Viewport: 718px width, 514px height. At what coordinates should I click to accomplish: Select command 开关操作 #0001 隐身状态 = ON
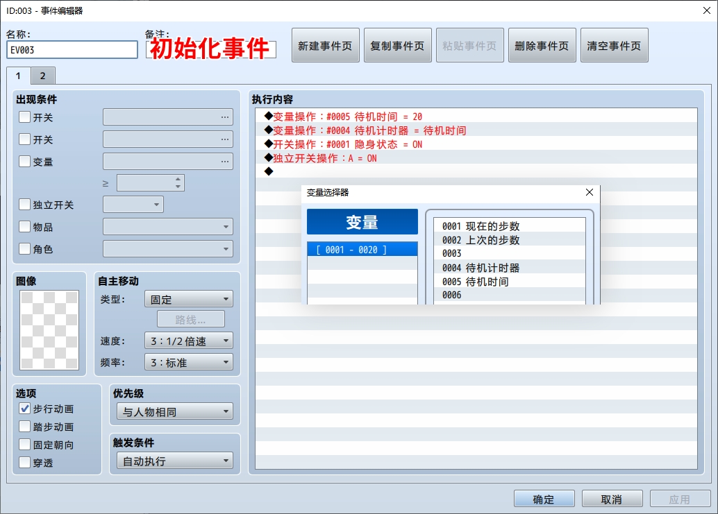click(x=476, y=144)
